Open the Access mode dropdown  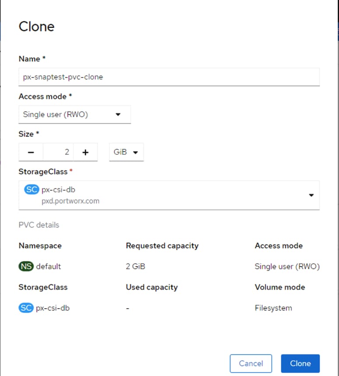point(74,115)
